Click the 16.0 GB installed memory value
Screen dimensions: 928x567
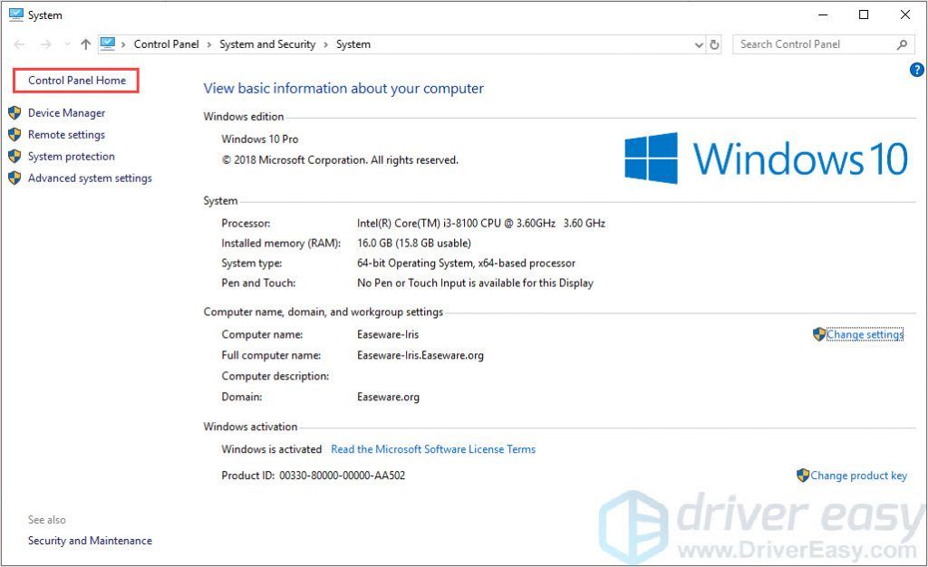(414, 243)
